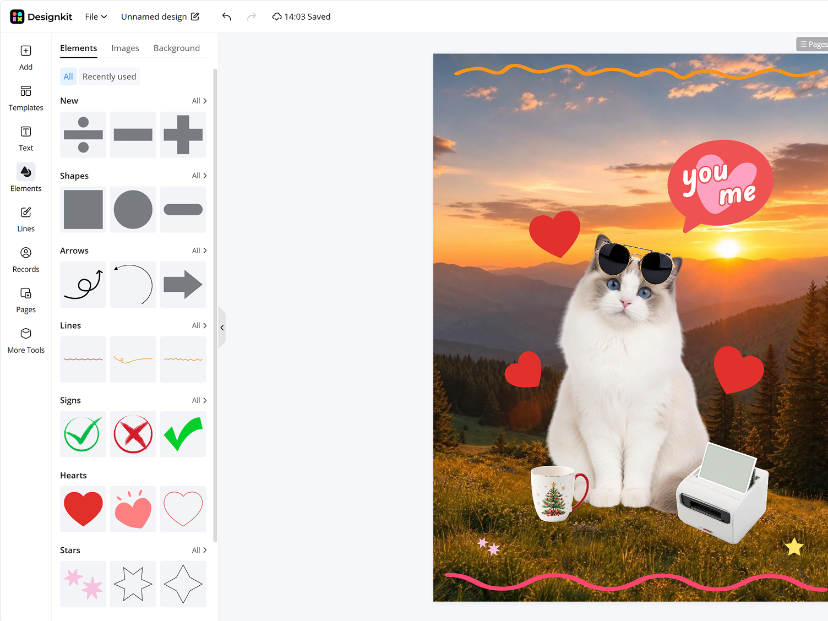Insert the rounded bar shape
828x621 pixels.
(183, 210)
